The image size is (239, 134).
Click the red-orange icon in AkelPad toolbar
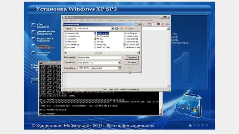point(163,24)
